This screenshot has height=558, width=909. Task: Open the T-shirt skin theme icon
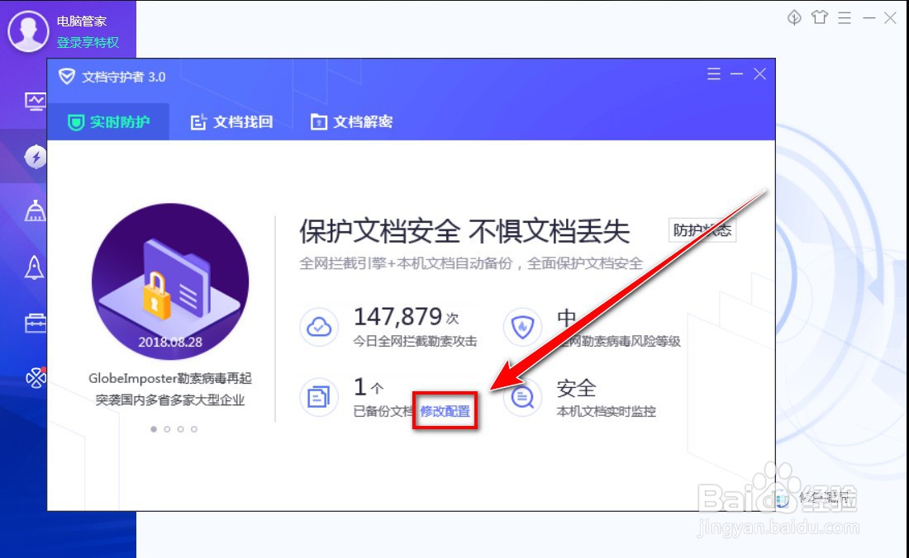tap(820, 17)
